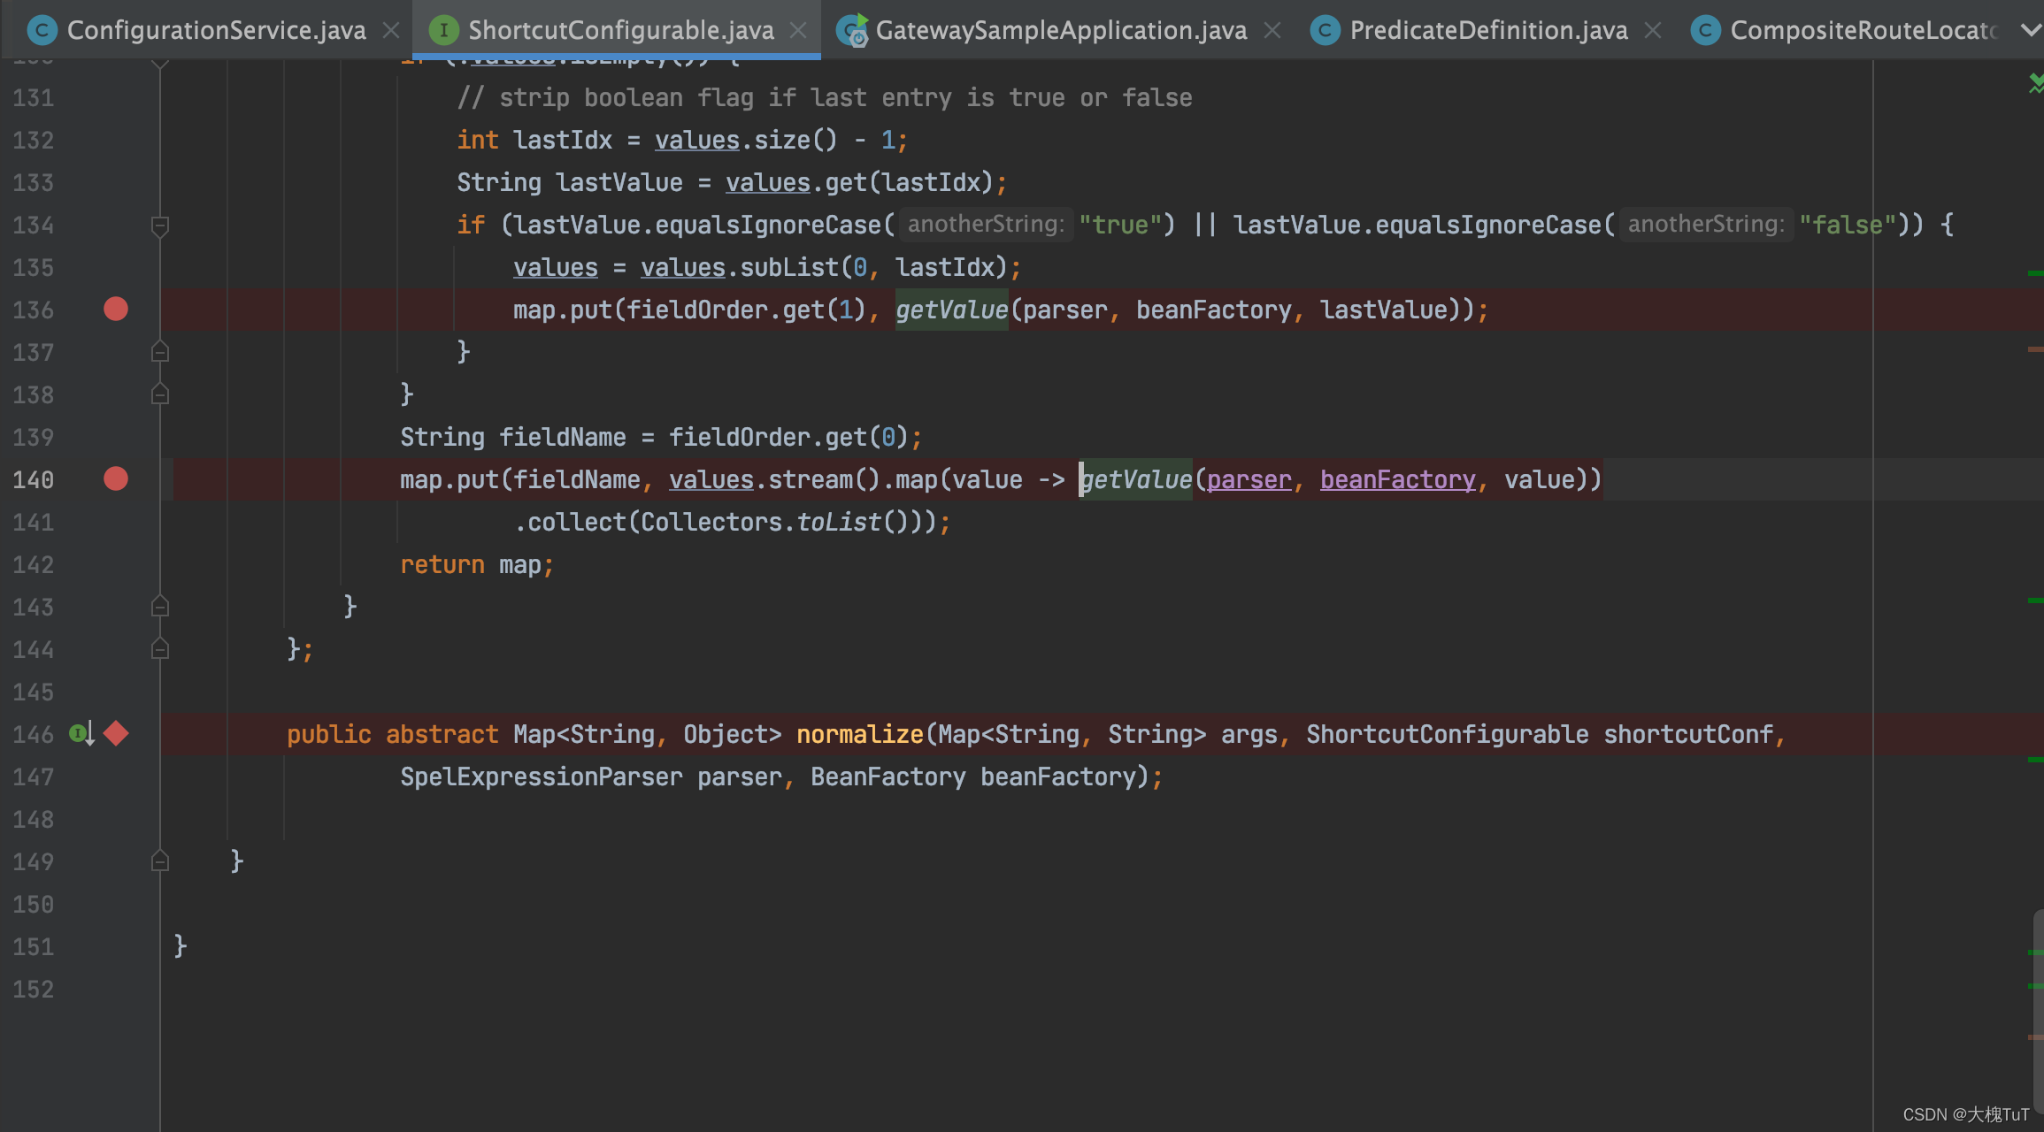Open inspection status widget in editor corner
The height and width of the screenshot is (1132, 2044).
tap(2035, 84)
